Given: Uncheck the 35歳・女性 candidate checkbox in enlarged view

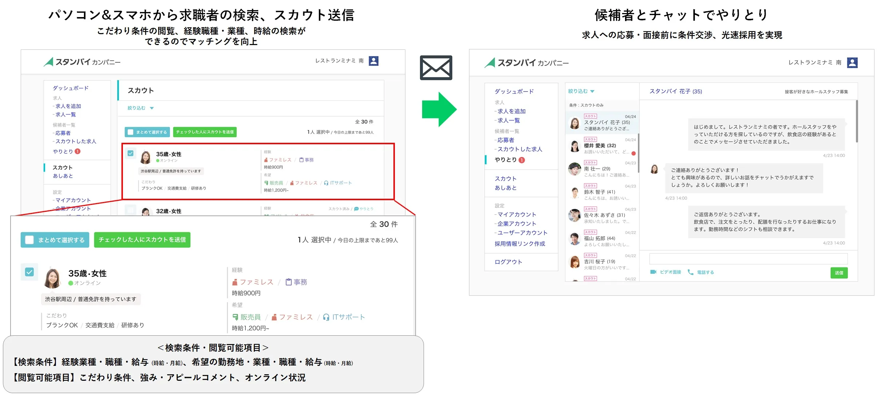Looking at the screenshot, I should coord(29,272).
